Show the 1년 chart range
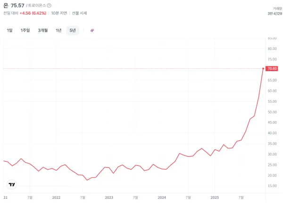283x203 pixels. (58, 30)
